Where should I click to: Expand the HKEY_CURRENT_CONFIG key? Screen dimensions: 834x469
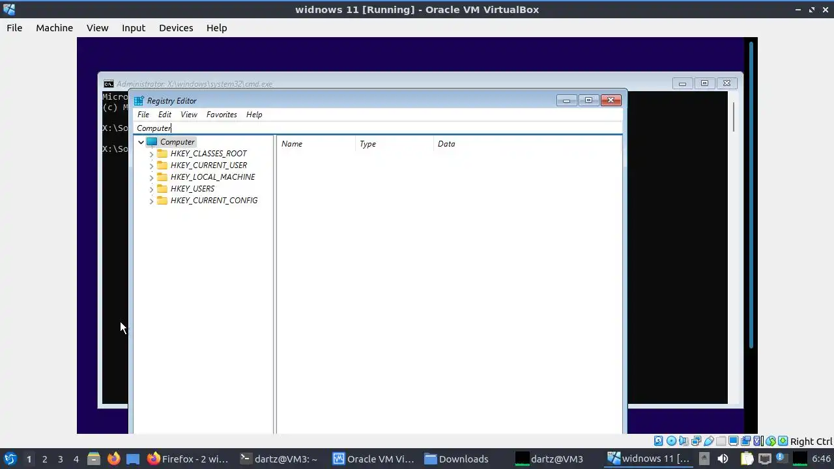click(151, 201)
